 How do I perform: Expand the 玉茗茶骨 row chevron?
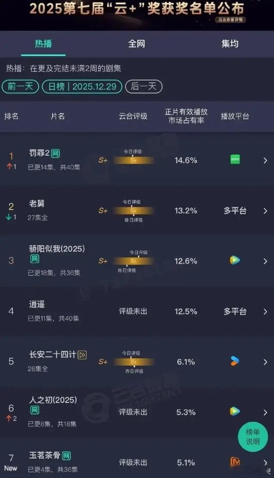pyautogui.click(x=266, y=462)
